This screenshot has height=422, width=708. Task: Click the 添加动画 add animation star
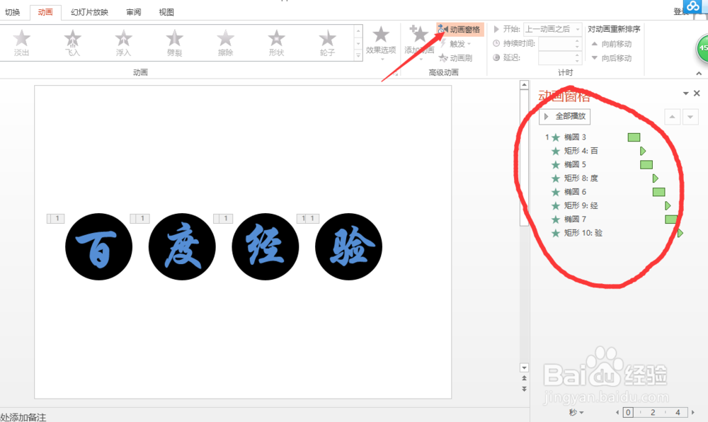pyautogui.click(x=418, y=35)
